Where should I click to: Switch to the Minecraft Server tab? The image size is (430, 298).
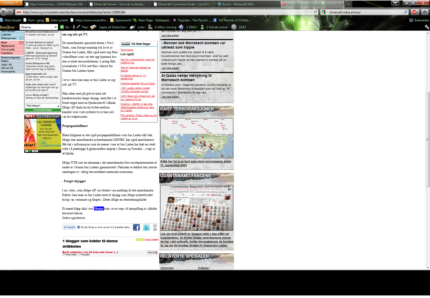point(120,4)
